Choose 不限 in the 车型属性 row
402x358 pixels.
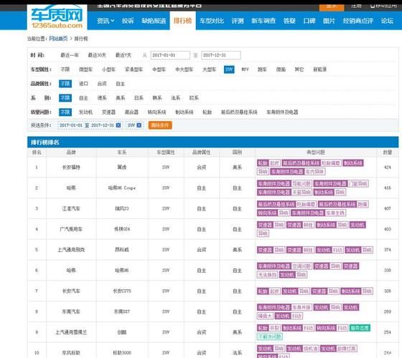pyautogui.click(x=65, y=69)
